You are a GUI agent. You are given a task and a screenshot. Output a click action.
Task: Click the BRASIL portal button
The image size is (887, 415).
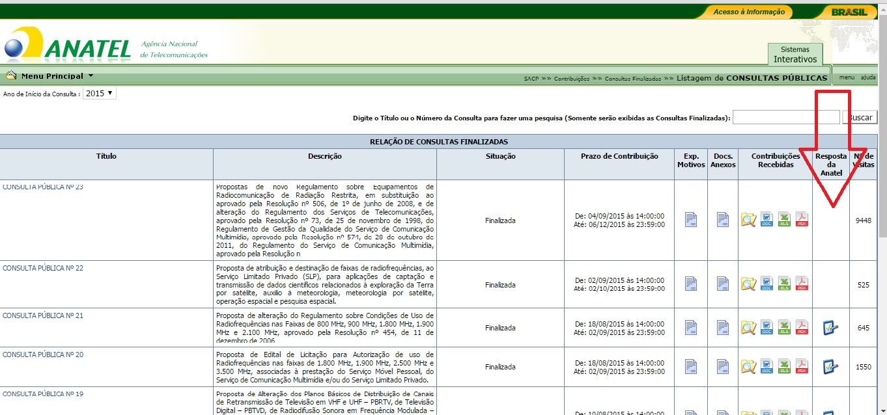click(849, 12)
